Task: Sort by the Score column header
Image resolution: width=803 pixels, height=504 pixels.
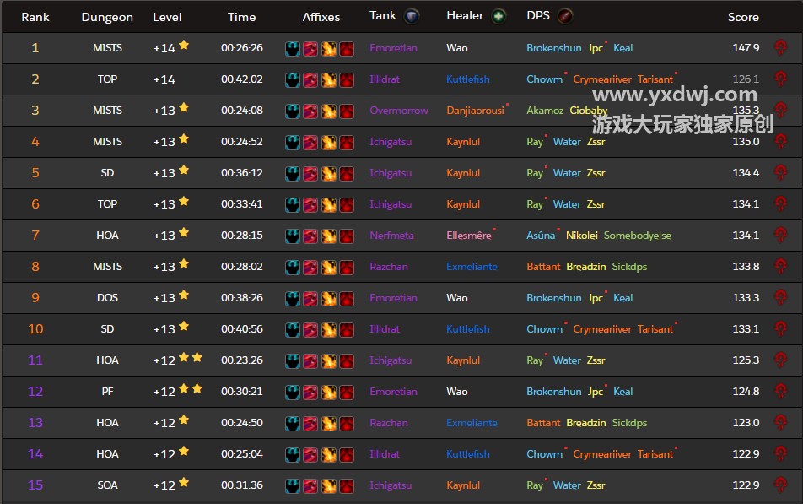Action: (x=743, y=17)
